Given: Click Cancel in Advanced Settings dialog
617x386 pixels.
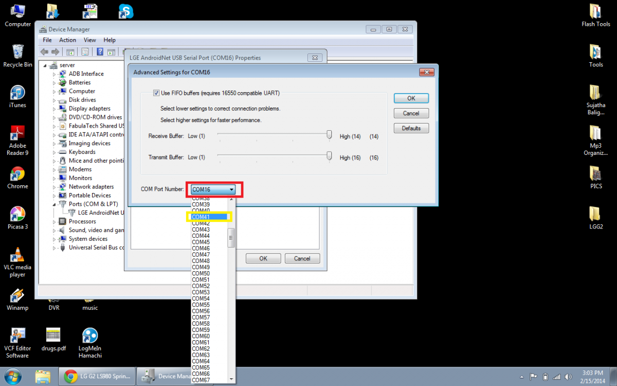Looking at the screenshot, I should click(x=411, y=113).
